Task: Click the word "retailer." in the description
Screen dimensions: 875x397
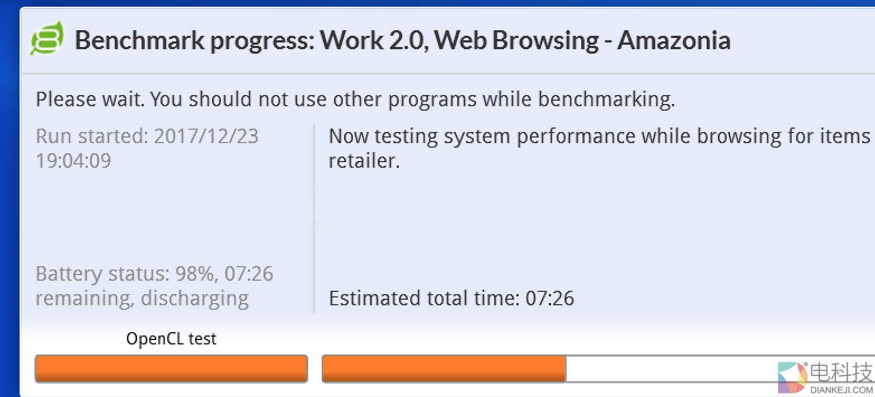Action: tap(364, 161)
